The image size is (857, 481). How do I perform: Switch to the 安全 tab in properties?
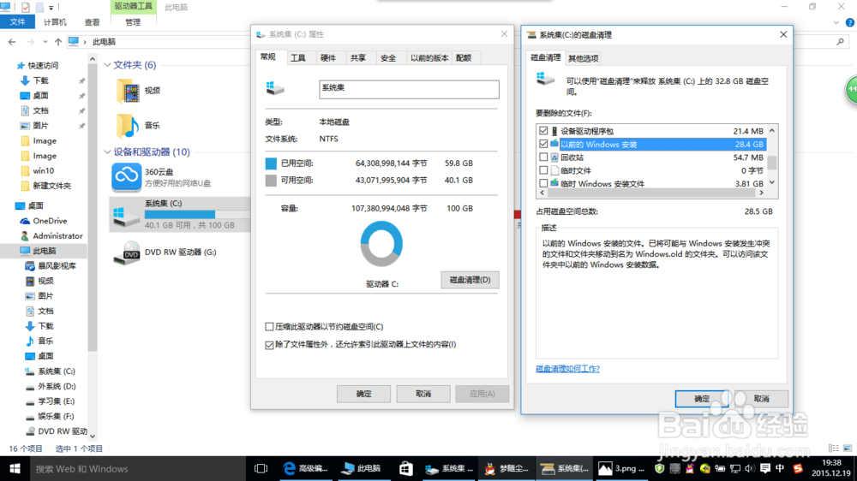pos(388,58)
